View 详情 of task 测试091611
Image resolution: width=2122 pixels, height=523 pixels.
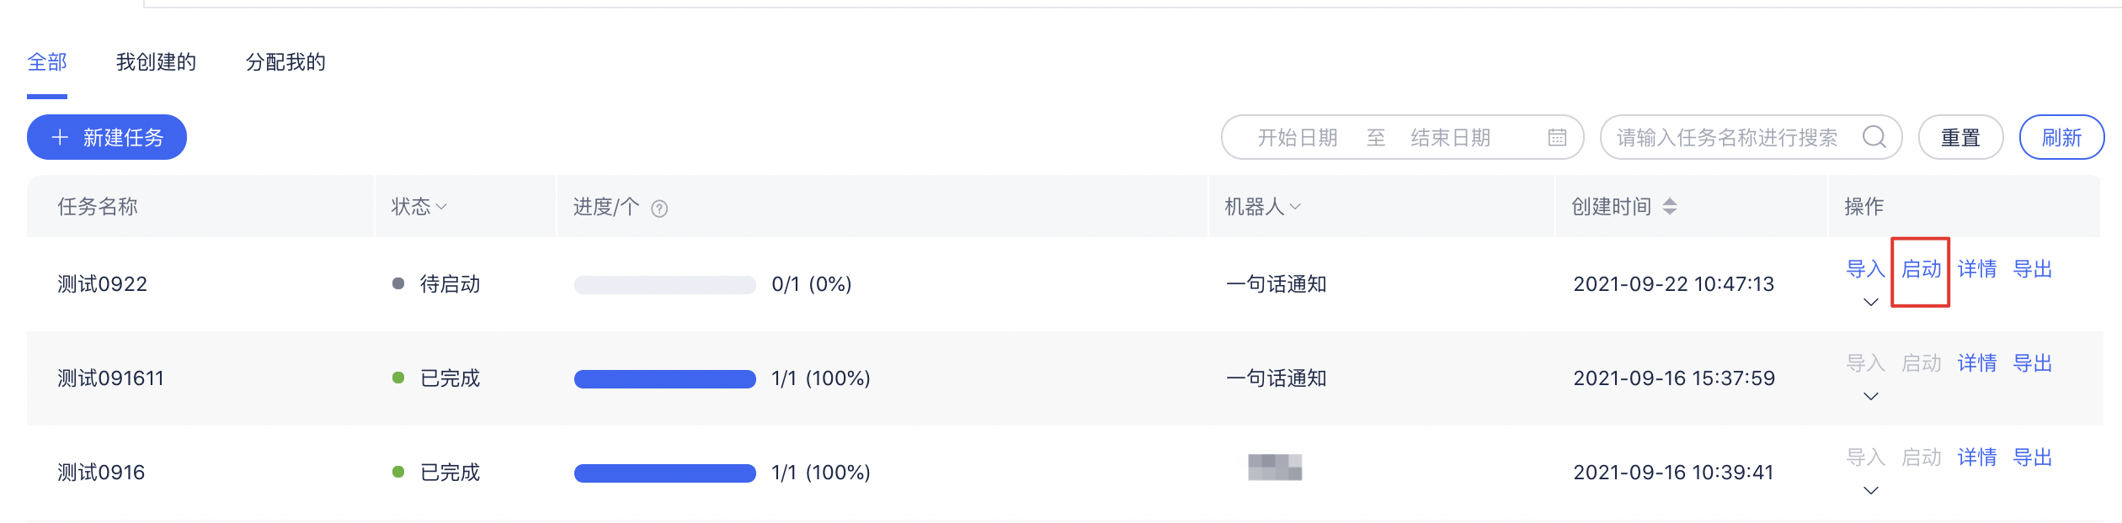1976,363
